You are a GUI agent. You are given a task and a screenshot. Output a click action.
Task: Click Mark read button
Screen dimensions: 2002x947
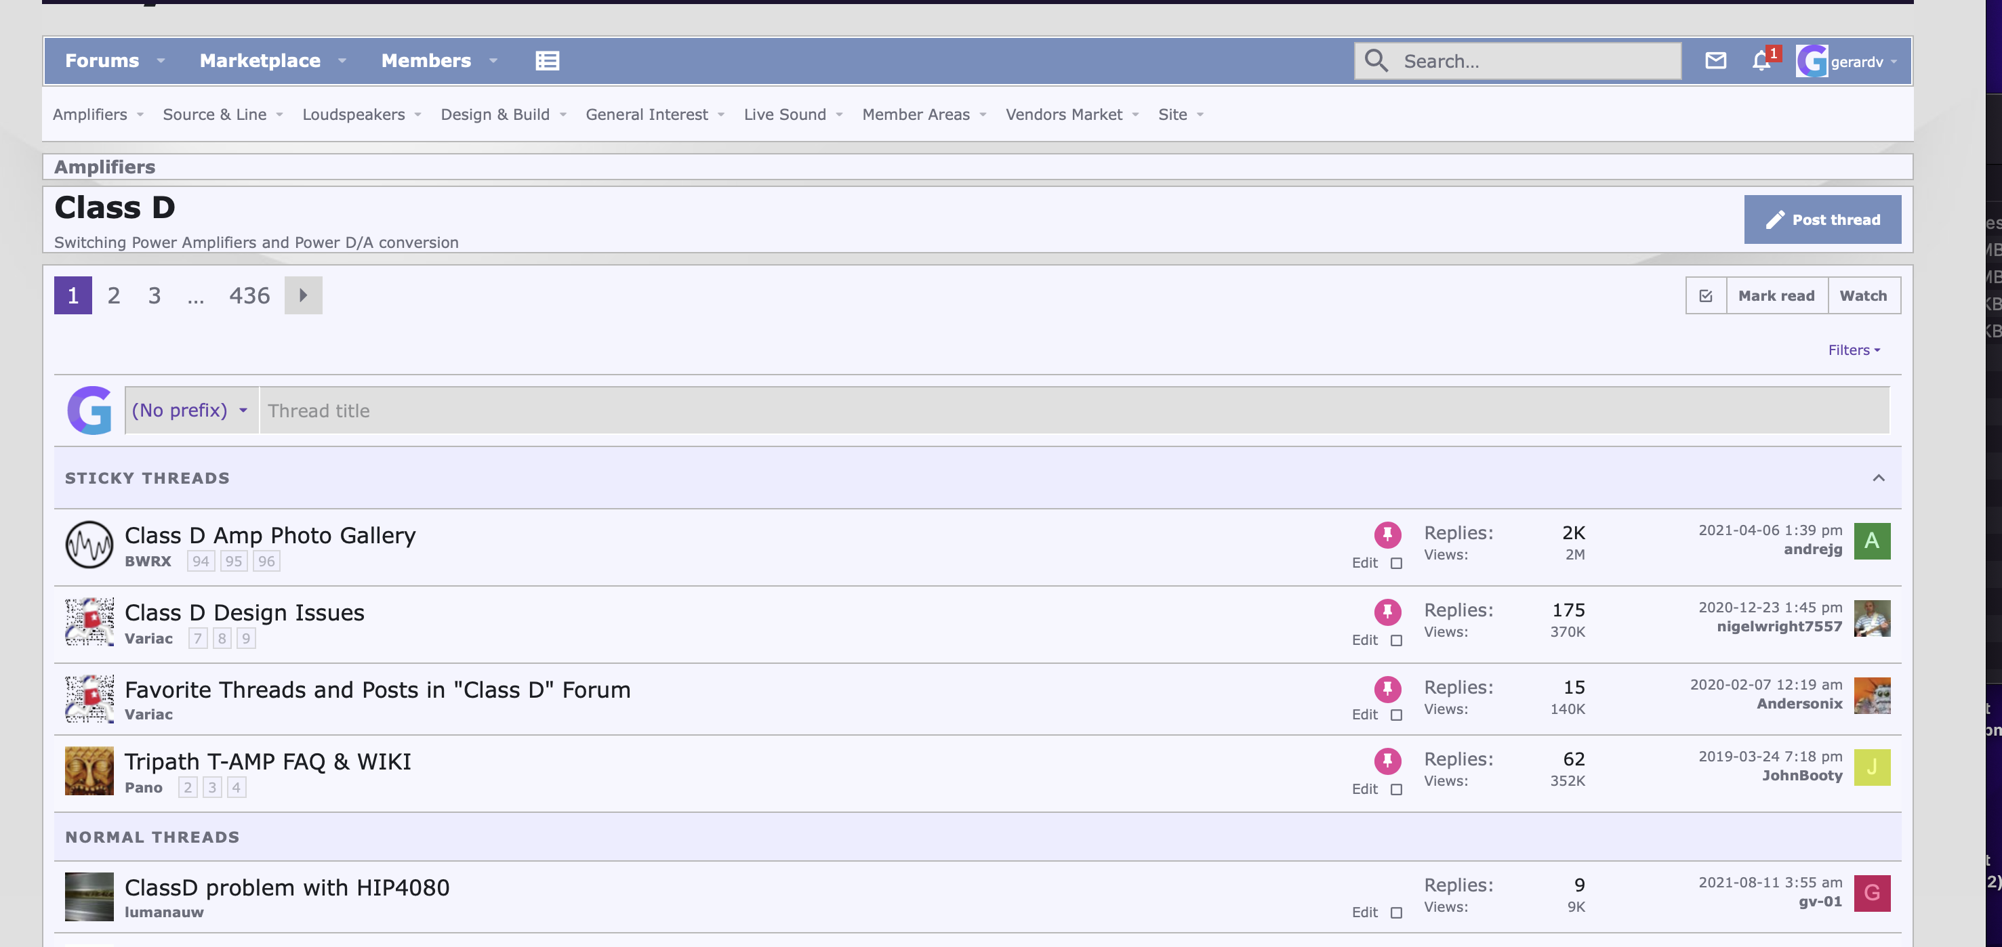pyautogui.click(x=1776, y=296)
